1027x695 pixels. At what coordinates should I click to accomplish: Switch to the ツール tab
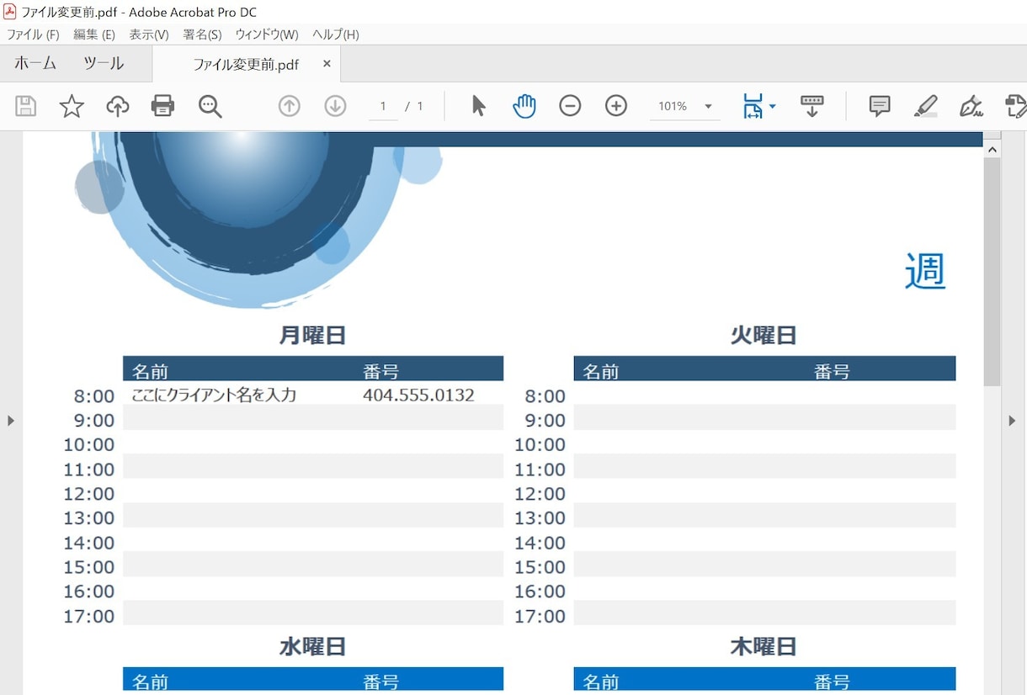tap(104, 63)
